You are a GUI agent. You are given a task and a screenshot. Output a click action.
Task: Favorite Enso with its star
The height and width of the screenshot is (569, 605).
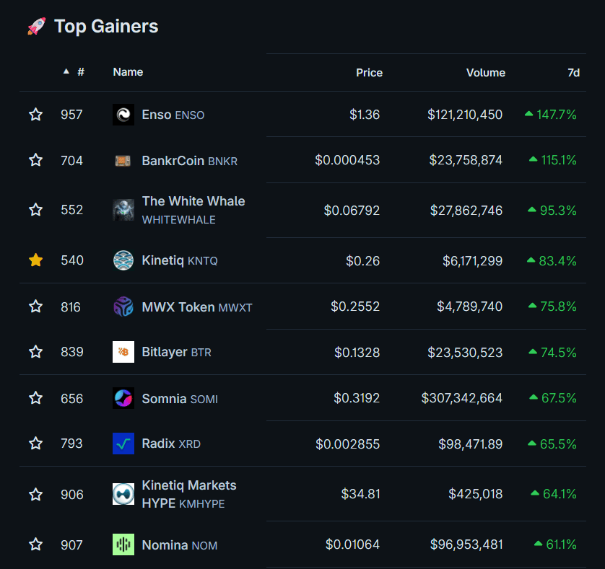(36, 115)
